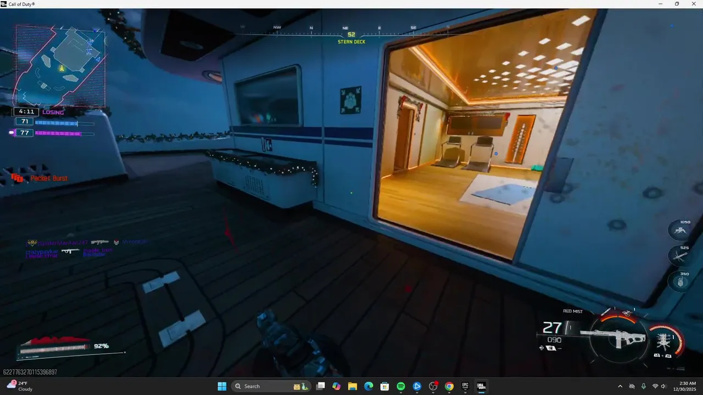Click the Packet Burst warning text
The height and width of the screenshot is (395, 703).
49,178
